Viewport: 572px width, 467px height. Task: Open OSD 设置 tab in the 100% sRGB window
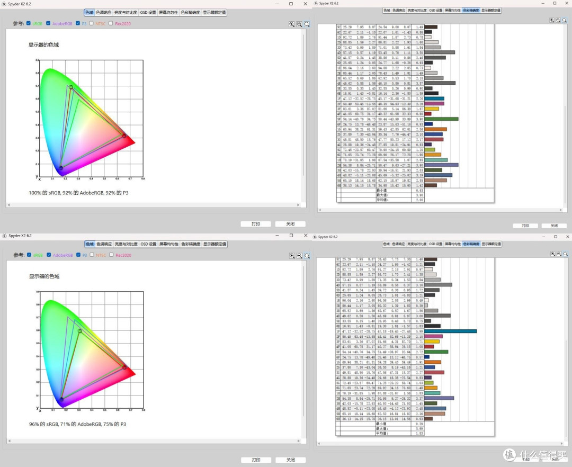[x=148, y=12]
